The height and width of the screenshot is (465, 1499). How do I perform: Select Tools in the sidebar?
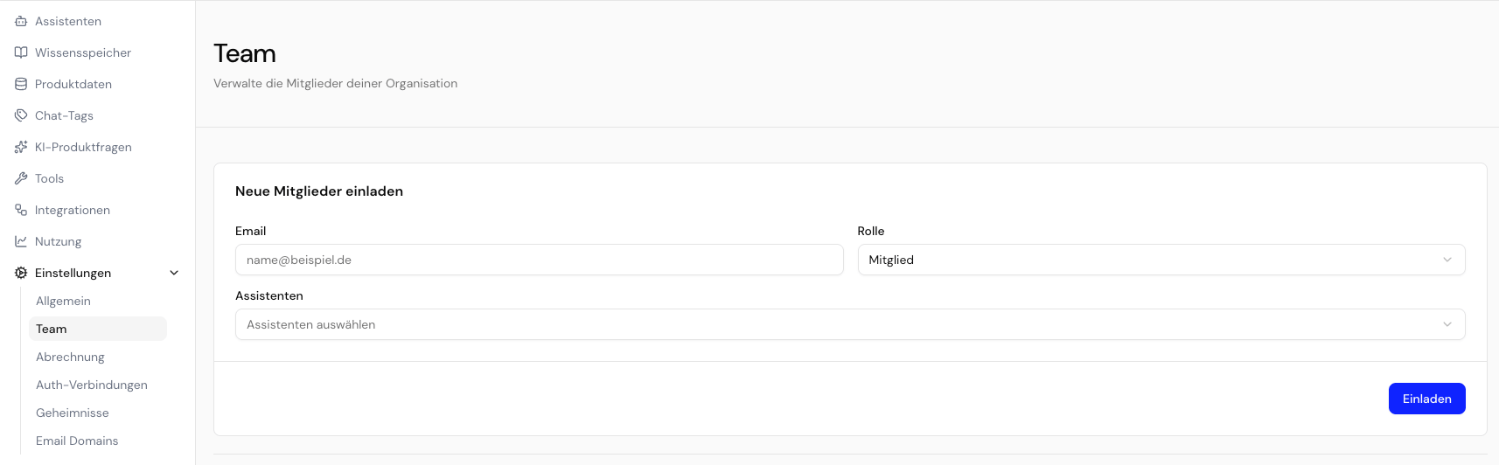(x=49, y=178)
